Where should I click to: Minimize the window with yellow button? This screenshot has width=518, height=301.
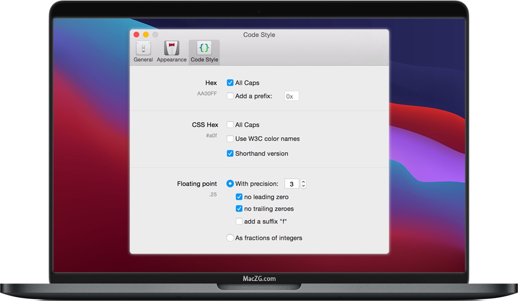pyautogui.click(x=146, y=35)
